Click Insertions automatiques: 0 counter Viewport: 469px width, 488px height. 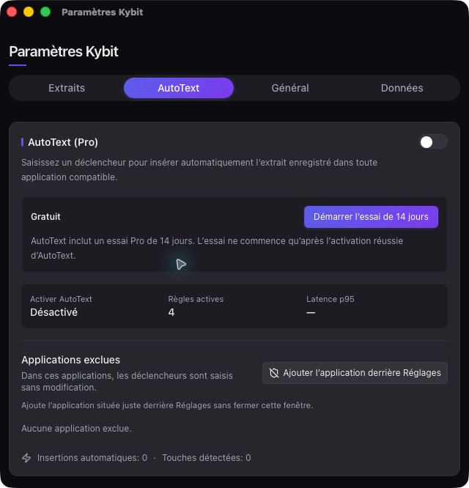pos(92,458)
